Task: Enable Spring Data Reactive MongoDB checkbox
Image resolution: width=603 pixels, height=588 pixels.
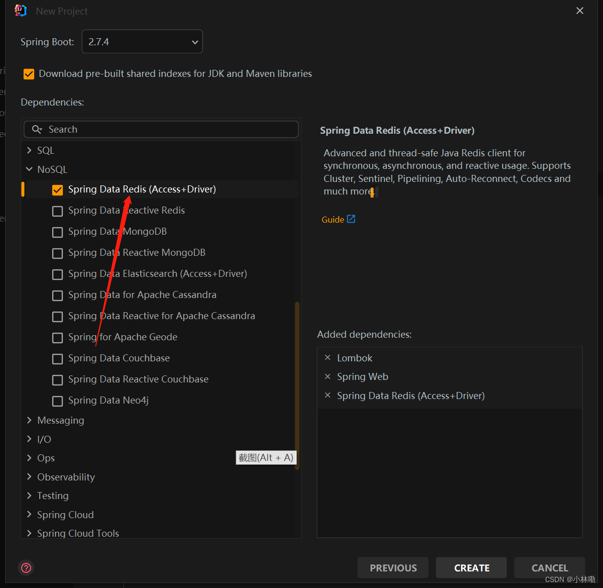Action: click(58, 253)
